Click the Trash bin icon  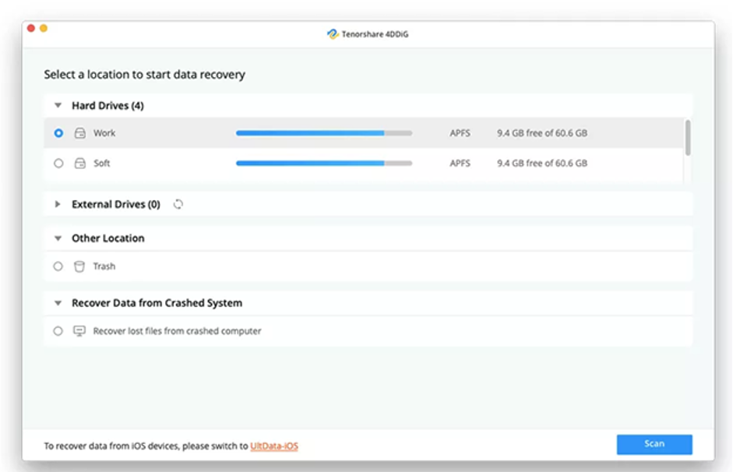click(79, 266)
